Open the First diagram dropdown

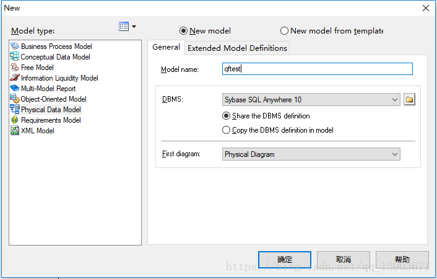(311, 154)
